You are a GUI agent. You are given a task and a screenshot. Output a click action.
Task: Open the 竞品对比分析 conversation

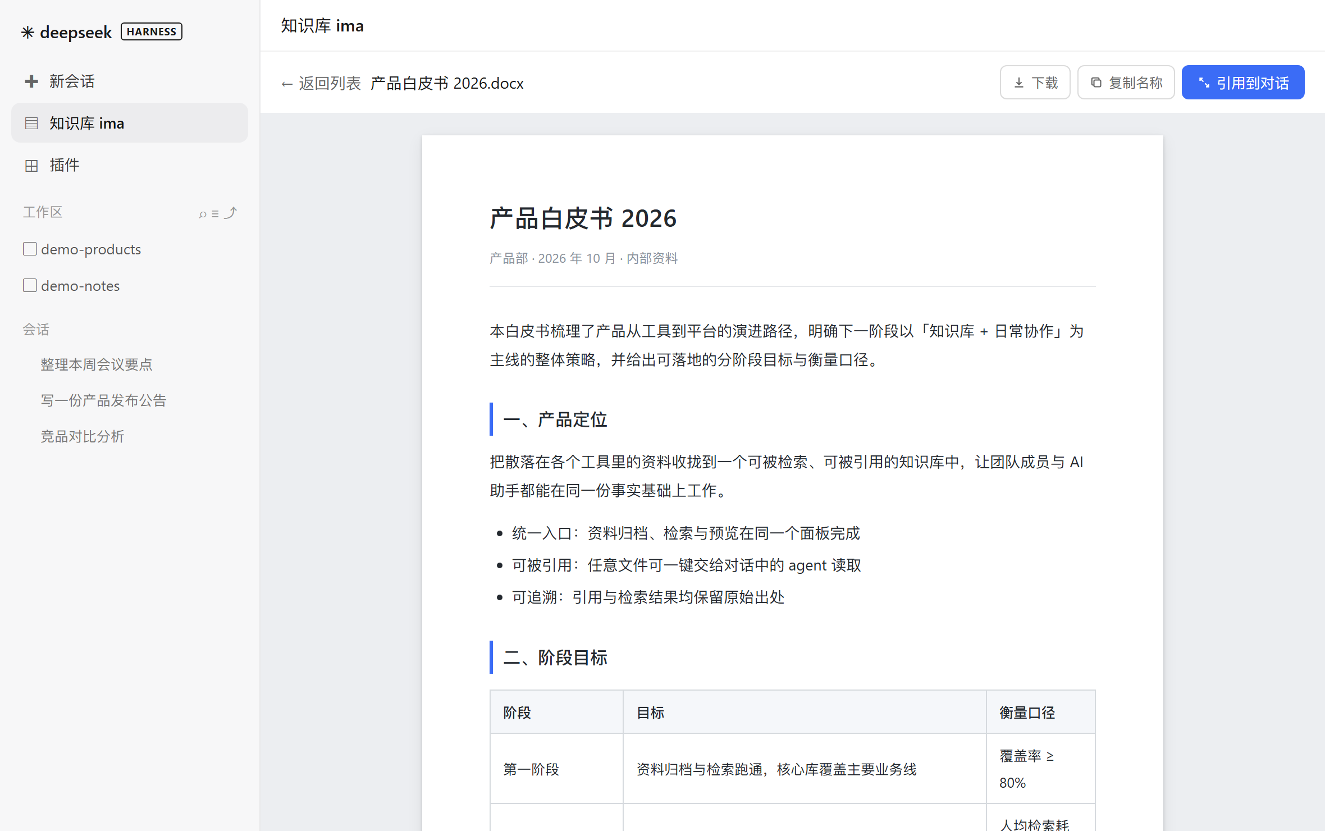click(82, 436)
